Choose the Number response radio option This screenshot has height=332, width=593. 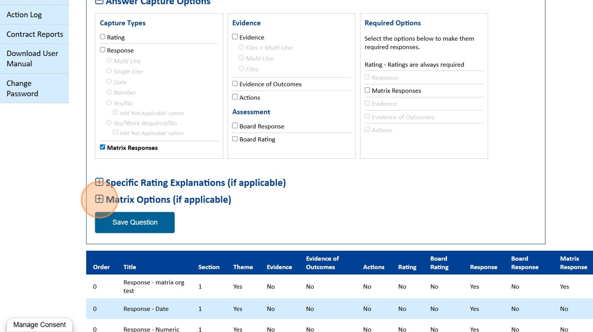109,92
